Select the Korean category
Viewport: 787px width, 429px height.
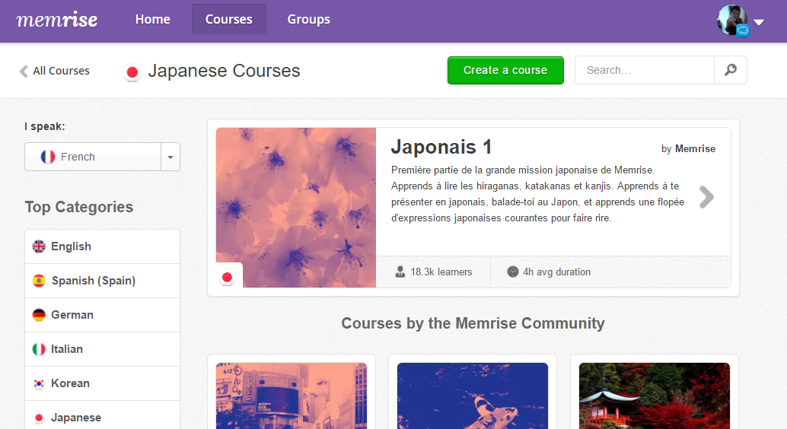(103, 383)
